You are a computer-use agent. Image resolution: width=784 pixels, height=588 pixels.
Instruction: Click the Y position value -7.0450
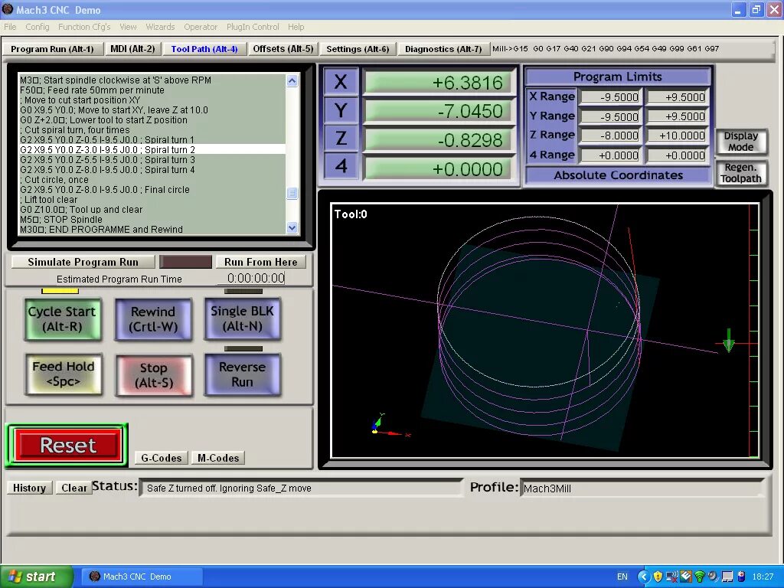439,111
